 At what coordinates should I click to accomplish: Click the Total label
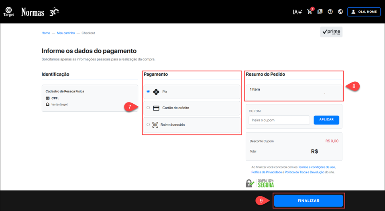[x=253, y=151]
